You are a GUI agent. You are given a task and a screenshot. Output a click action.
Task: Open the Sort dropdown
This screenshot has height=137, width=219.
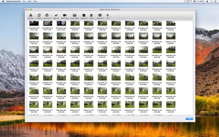point(108,16)
